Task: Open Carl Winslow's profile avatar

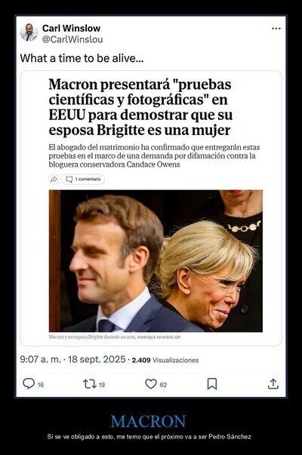Action: (x=29, y=32)
